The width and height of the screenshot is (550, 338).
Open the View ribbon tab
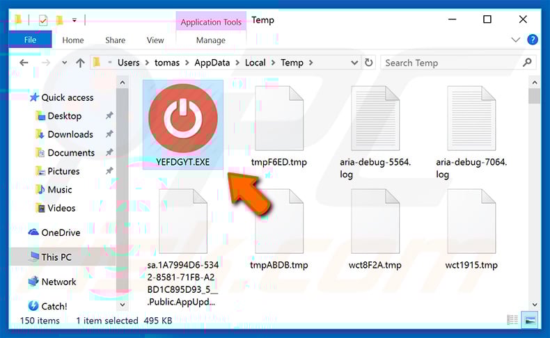pos(155,40)
